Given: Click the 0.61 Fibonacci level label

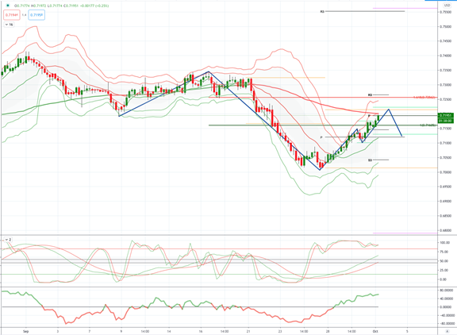Looking at the screenshot, I should click(x=424, y=98).
